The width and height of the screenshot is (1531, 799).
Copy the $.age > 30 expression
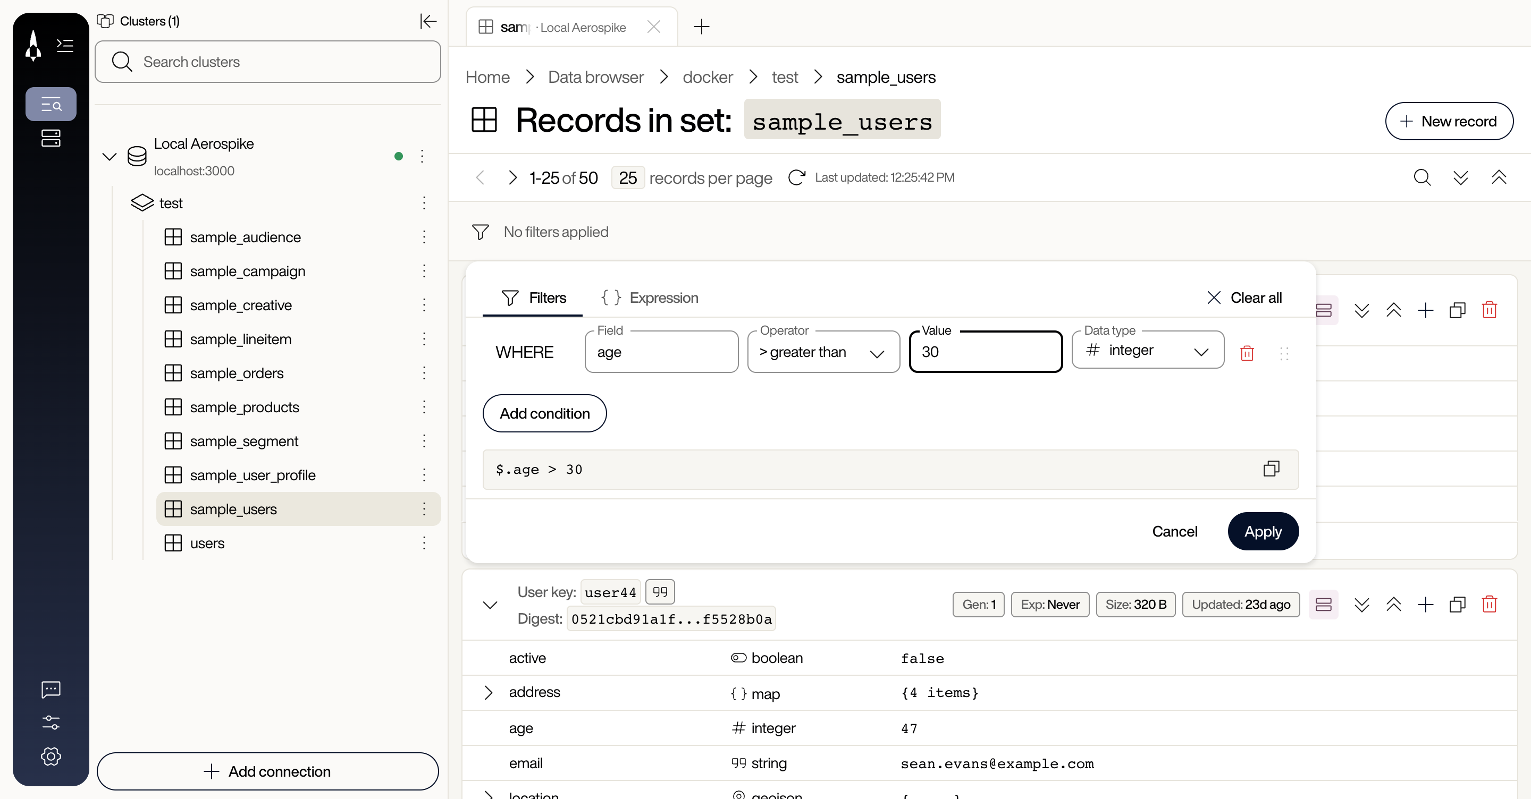click(1271, 469)
